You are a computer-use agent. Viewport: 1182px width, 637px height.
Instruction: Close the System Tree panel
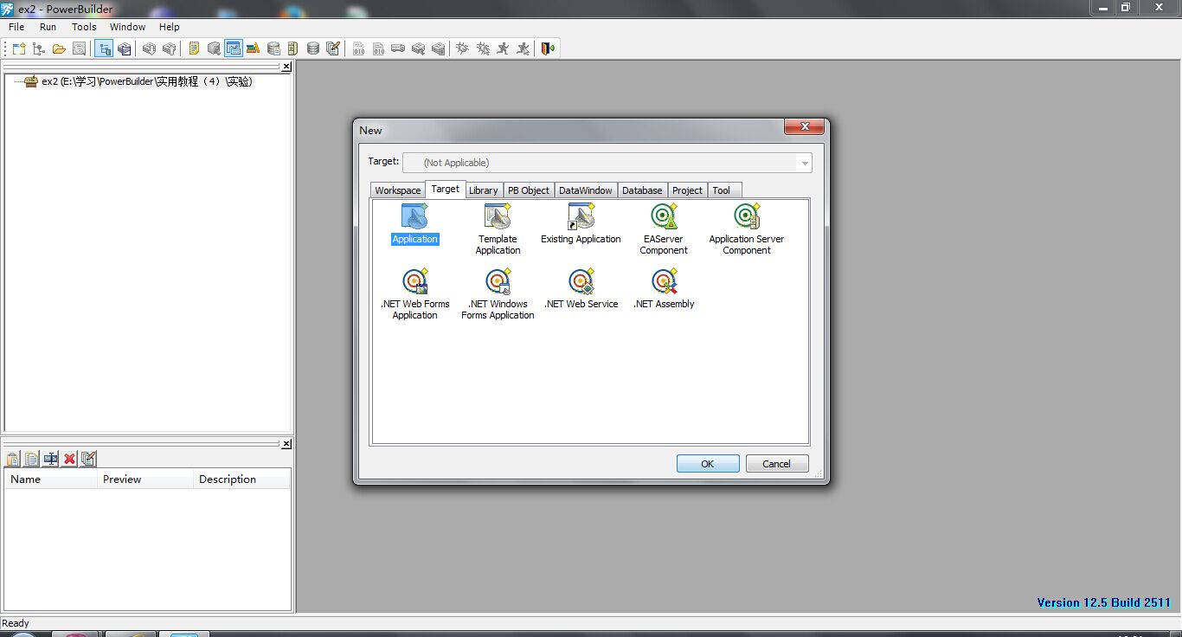pyautogui.click(x=286, y=67)
